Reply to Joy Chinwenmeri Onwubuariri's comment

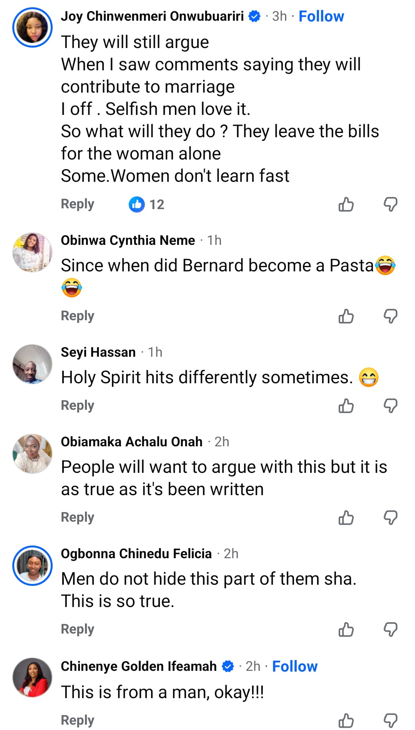coord(77,204)
